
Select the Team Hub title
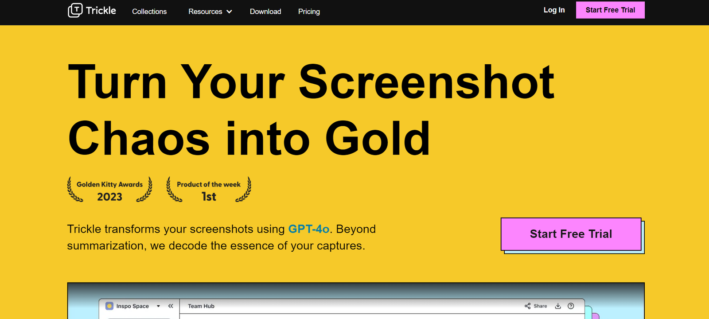click(201, 306)
